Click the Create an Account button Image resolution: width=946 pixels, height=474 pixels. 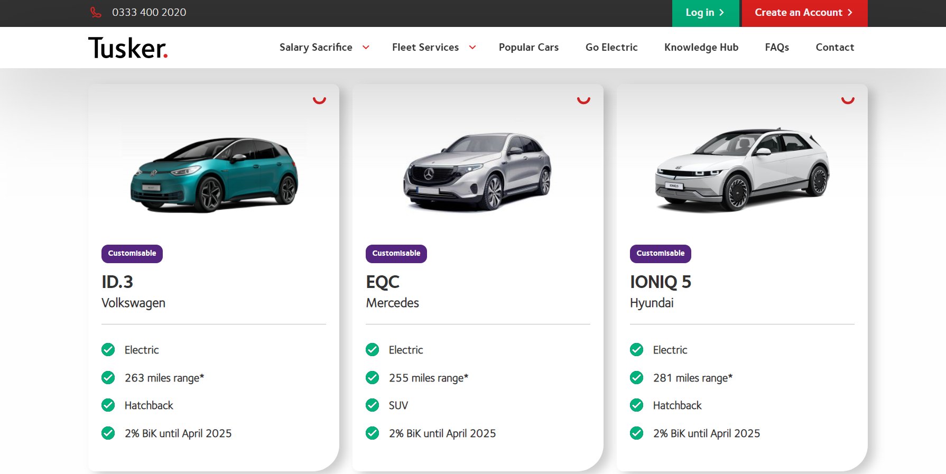(x=805, y=13)
